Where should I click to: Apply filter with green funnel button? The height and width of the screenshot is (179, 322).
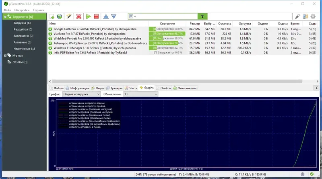coord(202,16)
